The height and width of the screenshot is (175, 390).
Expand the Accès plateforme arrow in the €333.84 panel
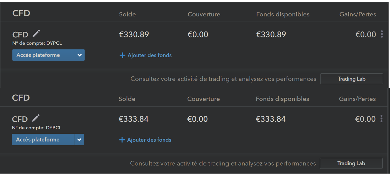[79, 140]
